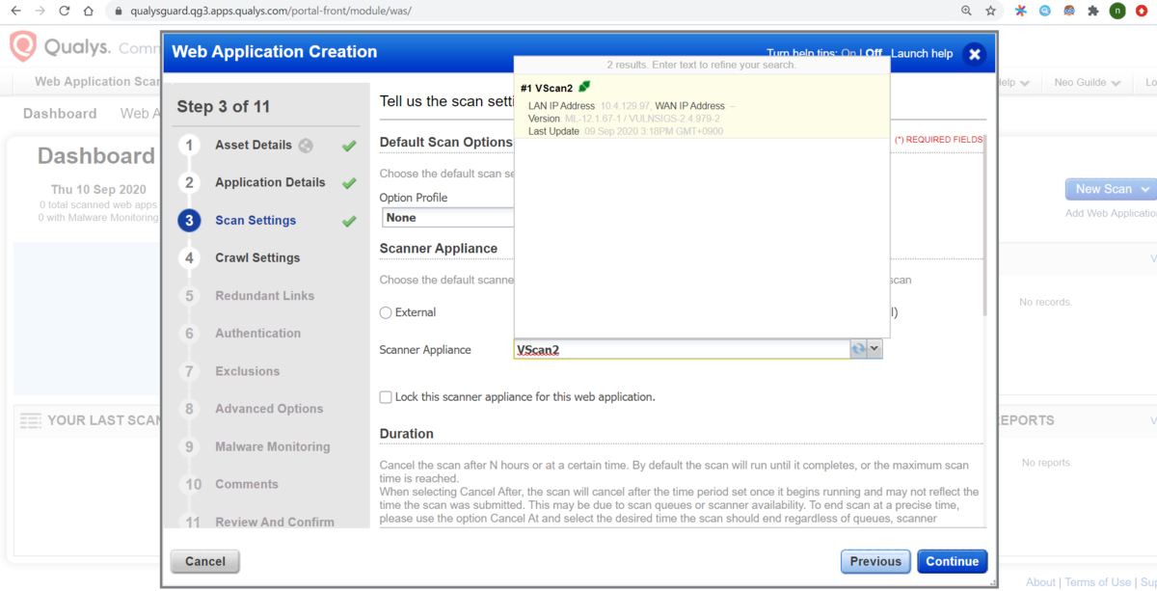Viewport: 1157px width, 591px height.
Task: Select step 5 Redundant Links
Action: tap(265, 295)
